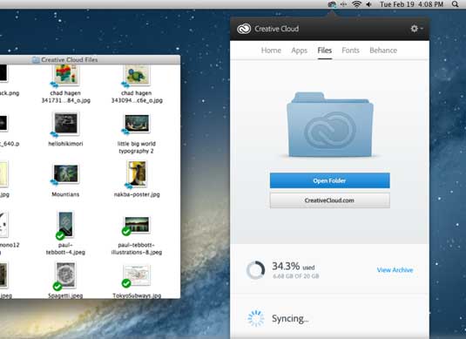466x339 pixels.
Task: Click the 6.68 GB of 20 GB label
Action: click(x=295, y=276)
